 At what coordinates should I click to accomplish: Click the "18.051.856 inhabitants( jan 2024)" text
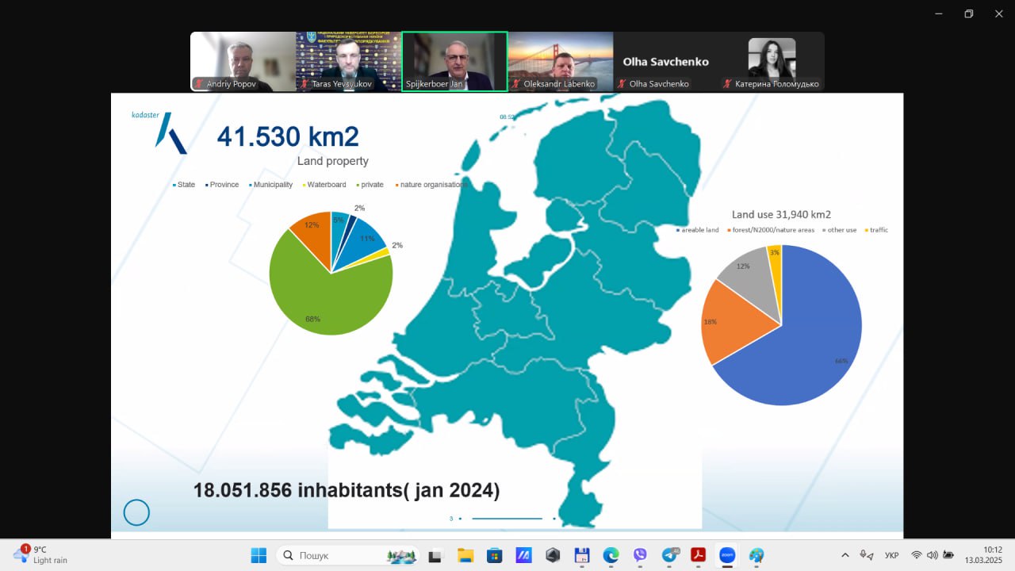tap(347, 490)
